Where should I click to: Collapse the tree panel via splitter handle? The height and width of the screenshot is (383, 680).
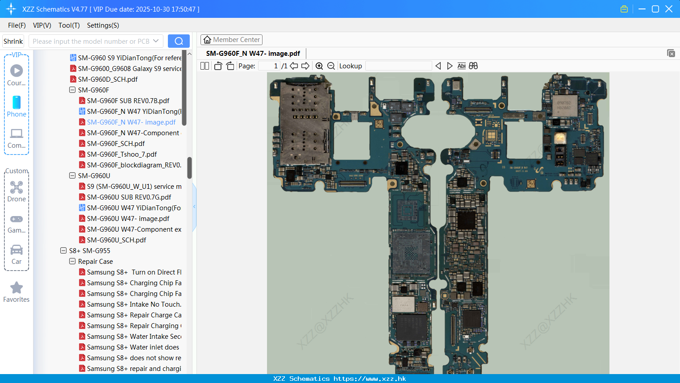click(x=194, y=207)
